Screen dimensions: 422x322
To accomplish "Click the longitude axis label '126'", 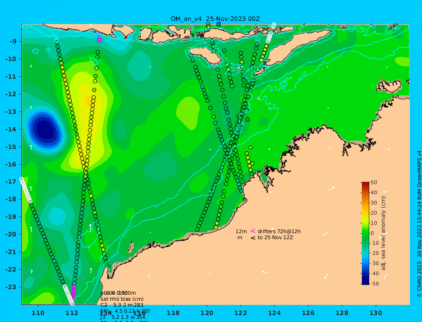I will point(308,313).
